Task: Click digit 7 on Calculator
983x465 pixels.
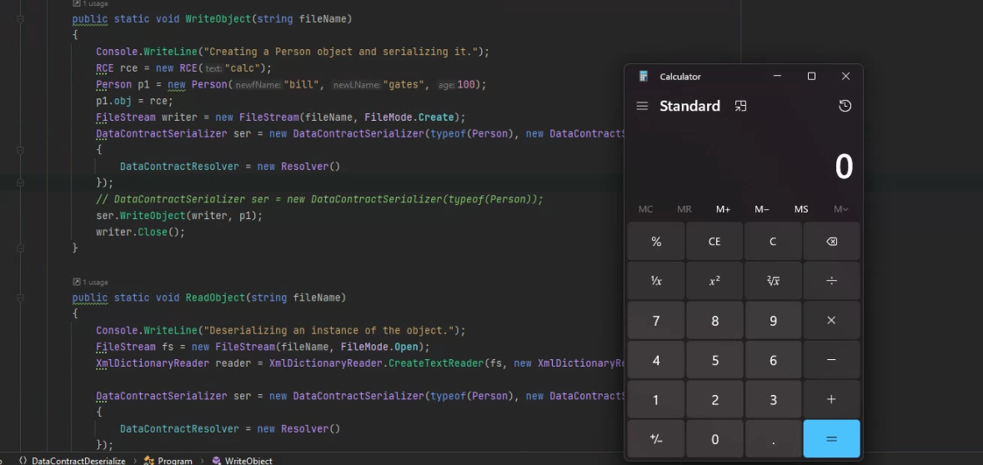Action: tap(656, 320)
